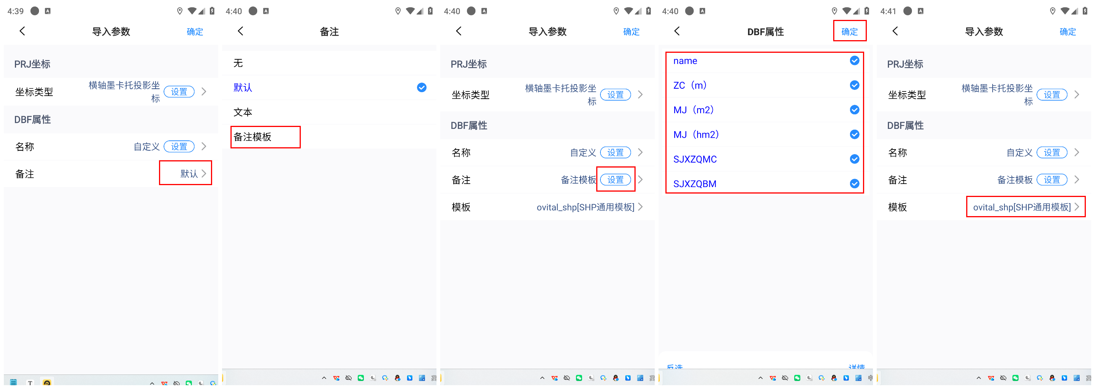Expand 模板 chevron on 4:41 screen
1095x389 pixels.
click(1077, 207)
